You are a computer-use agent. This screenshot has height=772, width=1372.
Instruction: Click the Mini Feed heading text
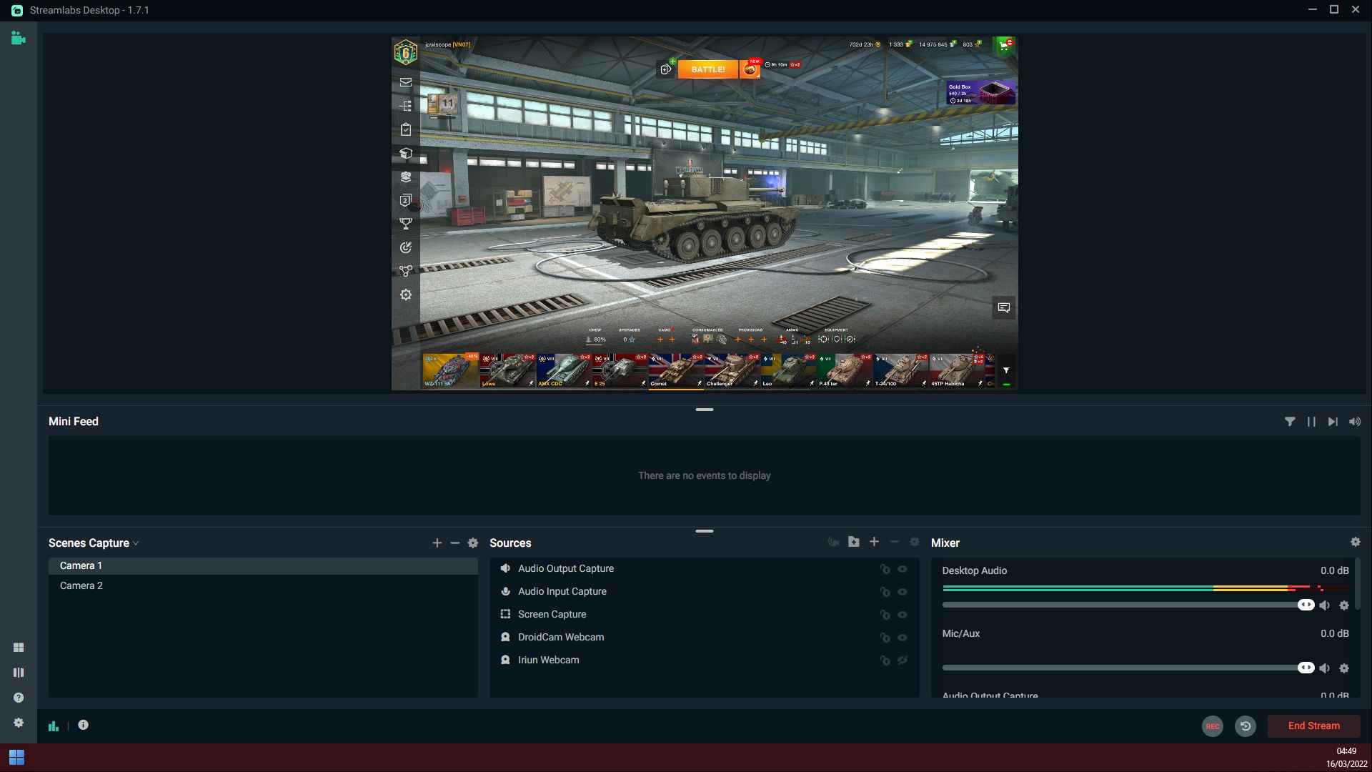tap(74, 422)
